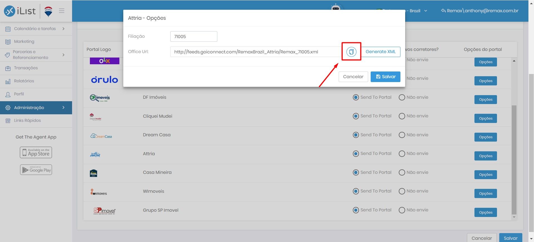Click the Links Rápidos icon
This screenshot has width=534, height=242.
tap(8, 121)
